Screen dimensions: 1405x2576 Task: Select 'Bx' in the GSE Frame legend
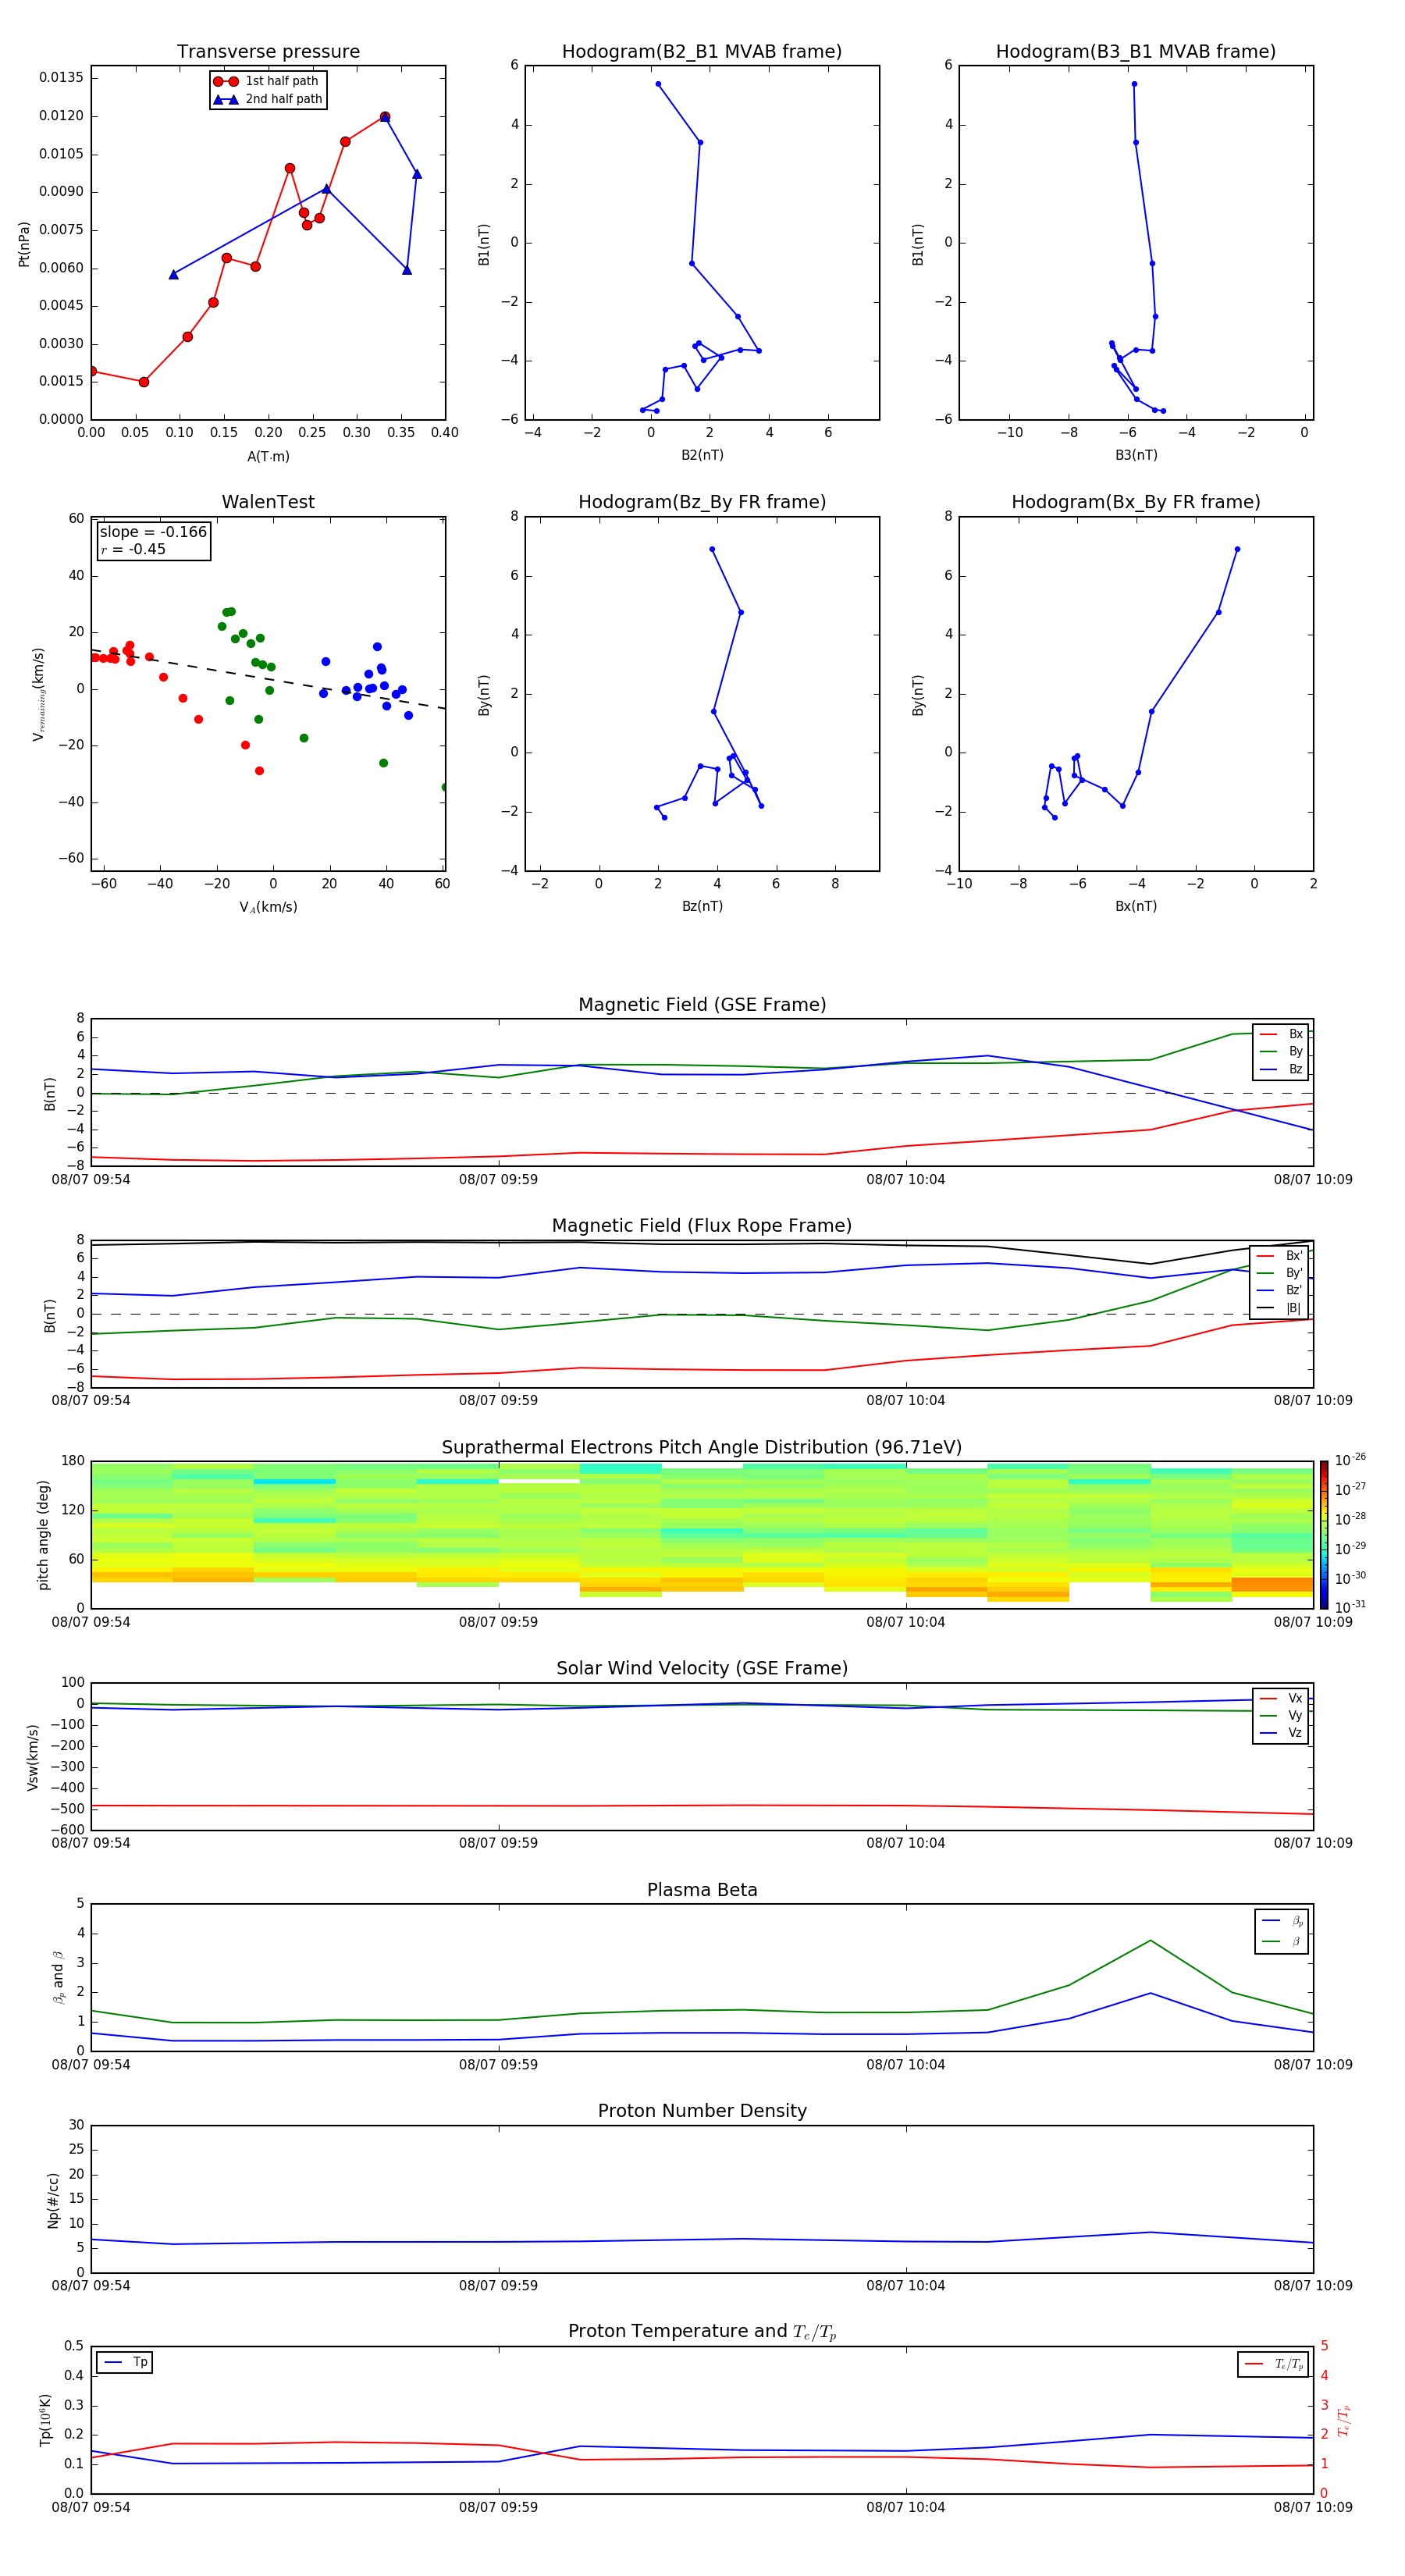(1282, 1034)
